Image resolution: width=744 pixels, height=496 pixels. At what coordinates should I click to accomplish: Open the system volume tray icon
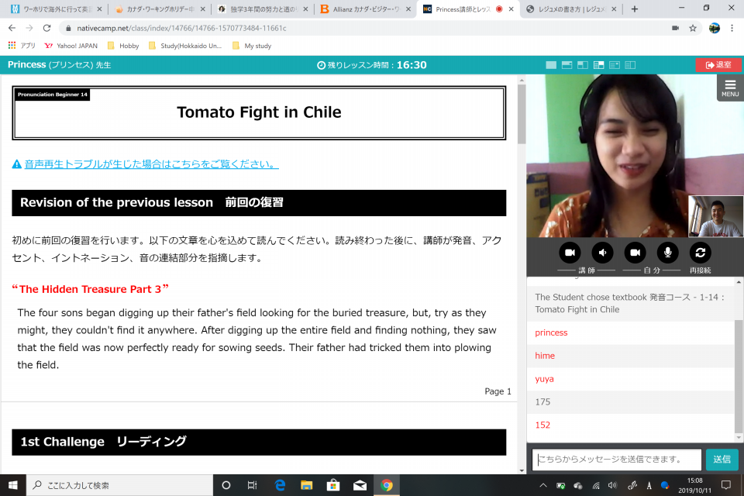612,485
